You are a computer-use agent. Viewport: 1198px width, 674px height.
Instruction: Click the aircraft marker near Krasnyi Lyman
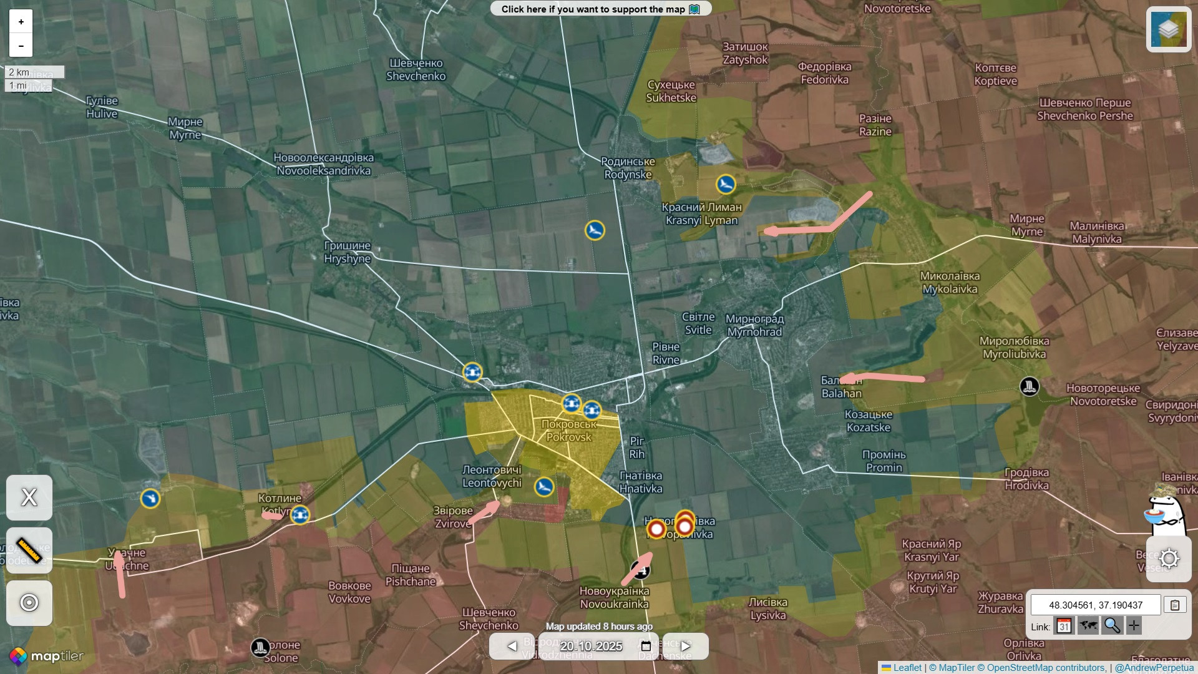pos(725,184)
